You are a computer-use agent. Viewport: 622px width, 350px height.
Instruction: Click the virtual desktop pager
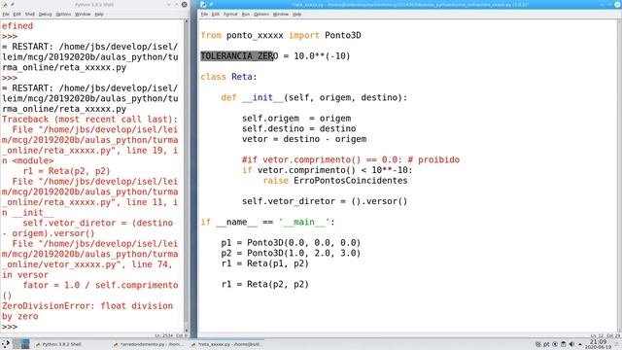tap(21, 343)
